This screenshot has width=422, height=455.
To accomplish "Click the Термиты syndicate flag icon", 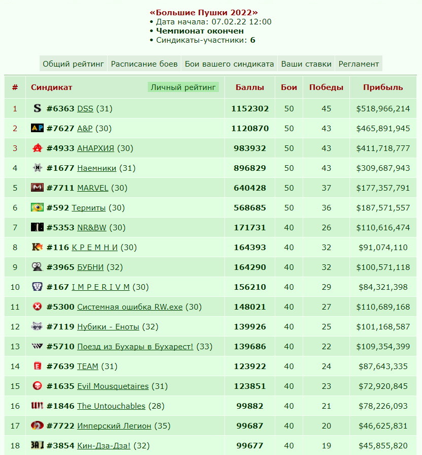I will click(x=37, y=207).
